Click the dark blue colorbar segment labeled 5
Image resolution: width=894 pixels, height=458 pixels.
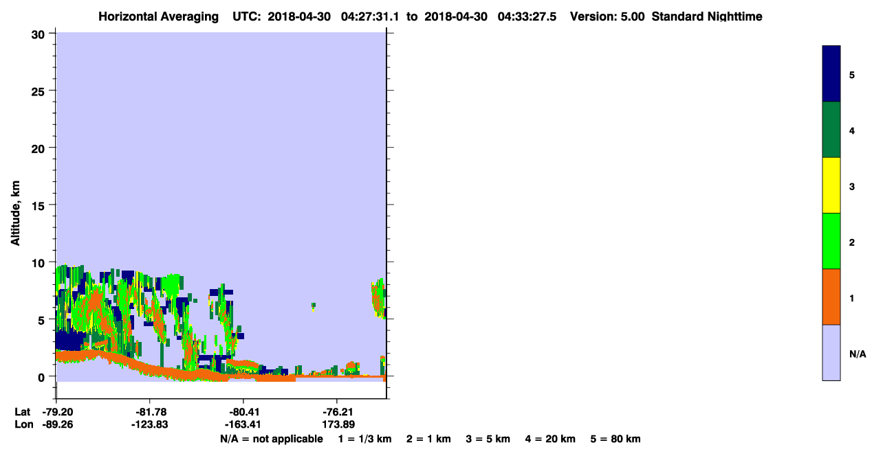pos(831,74)
